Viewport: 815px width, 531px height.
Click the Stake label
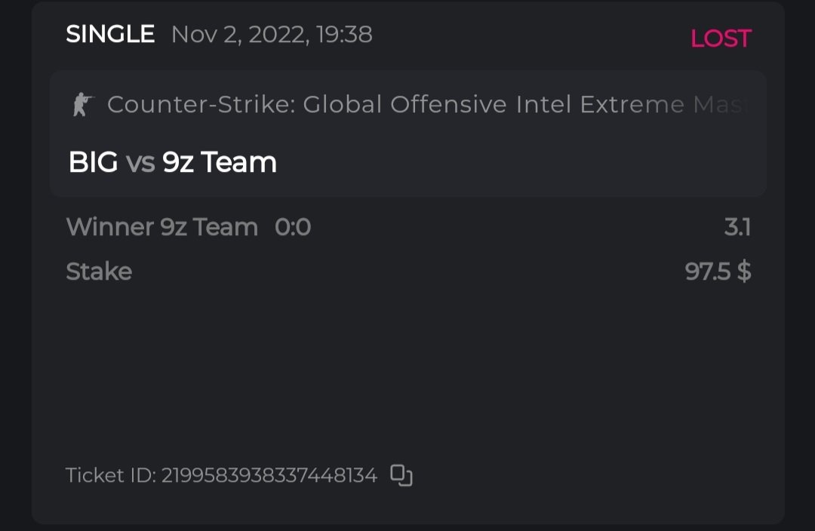pyautogui.click(x=99, y=272)
